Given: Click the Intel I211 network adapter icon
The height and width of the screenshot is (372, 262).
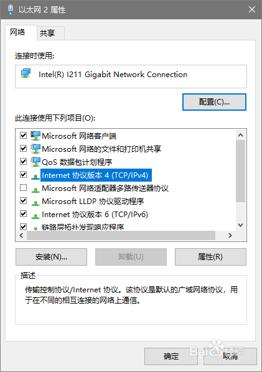Looking at the screenshot, I should (x=26, y=73).
